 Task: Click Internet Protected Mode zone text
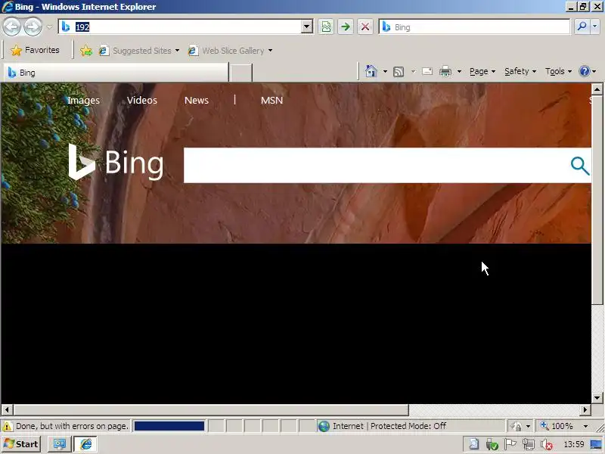pyautogui.click(x=389, y=426)
